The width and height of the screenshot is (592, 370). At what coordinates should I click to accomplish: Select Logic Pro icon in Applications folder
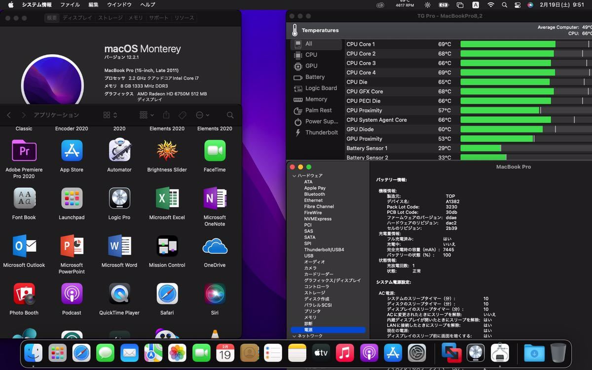119,198
